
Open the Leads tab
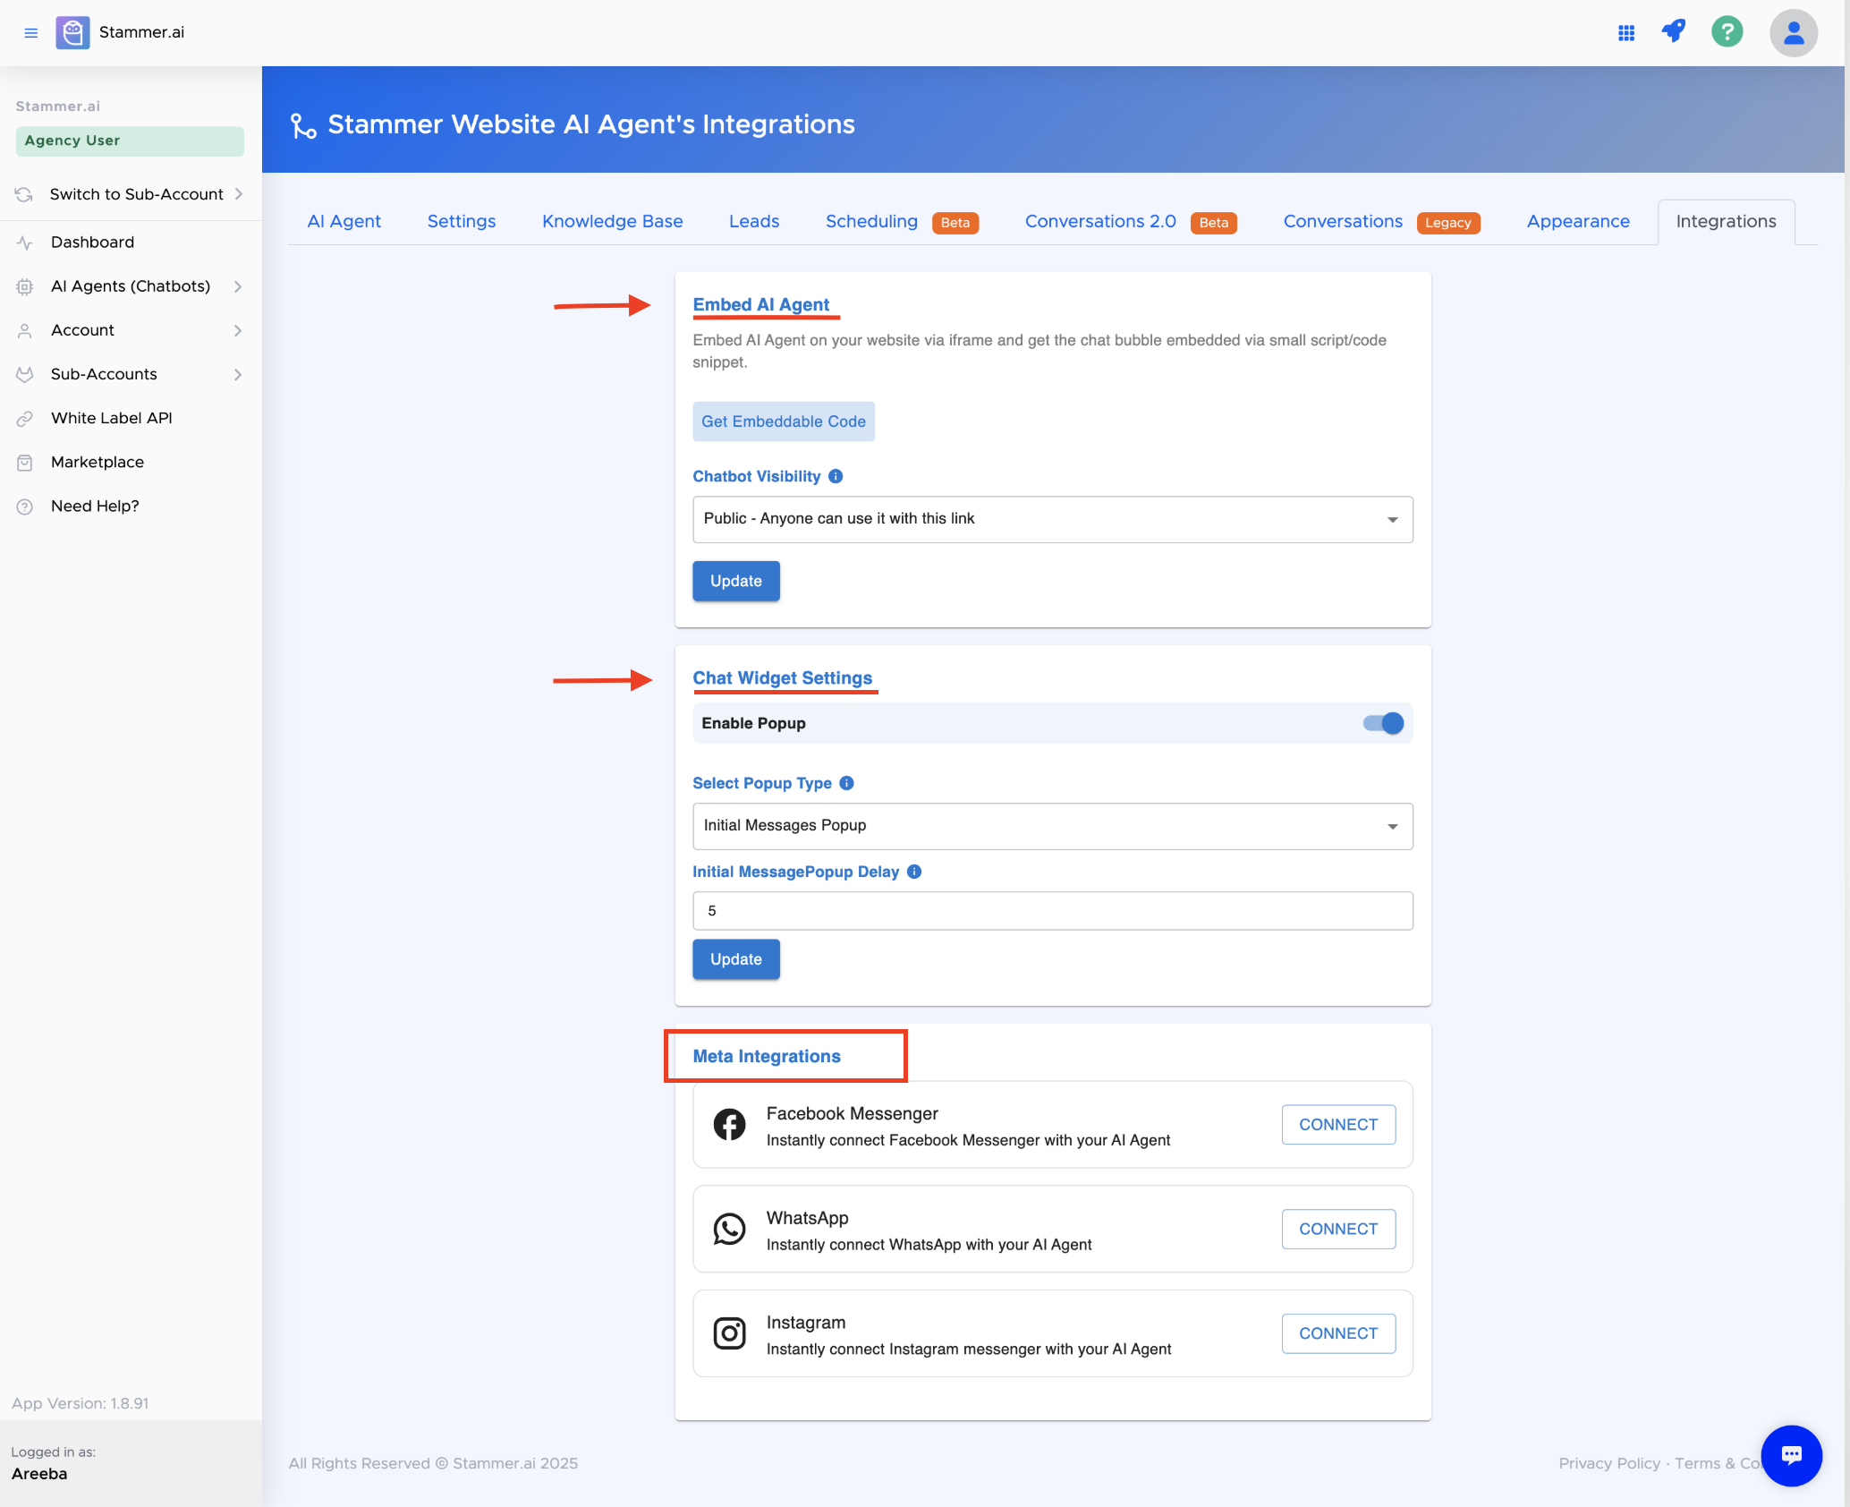[753, 221]
